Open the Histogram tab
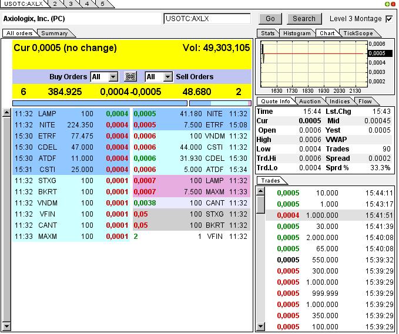 point(297,33)
